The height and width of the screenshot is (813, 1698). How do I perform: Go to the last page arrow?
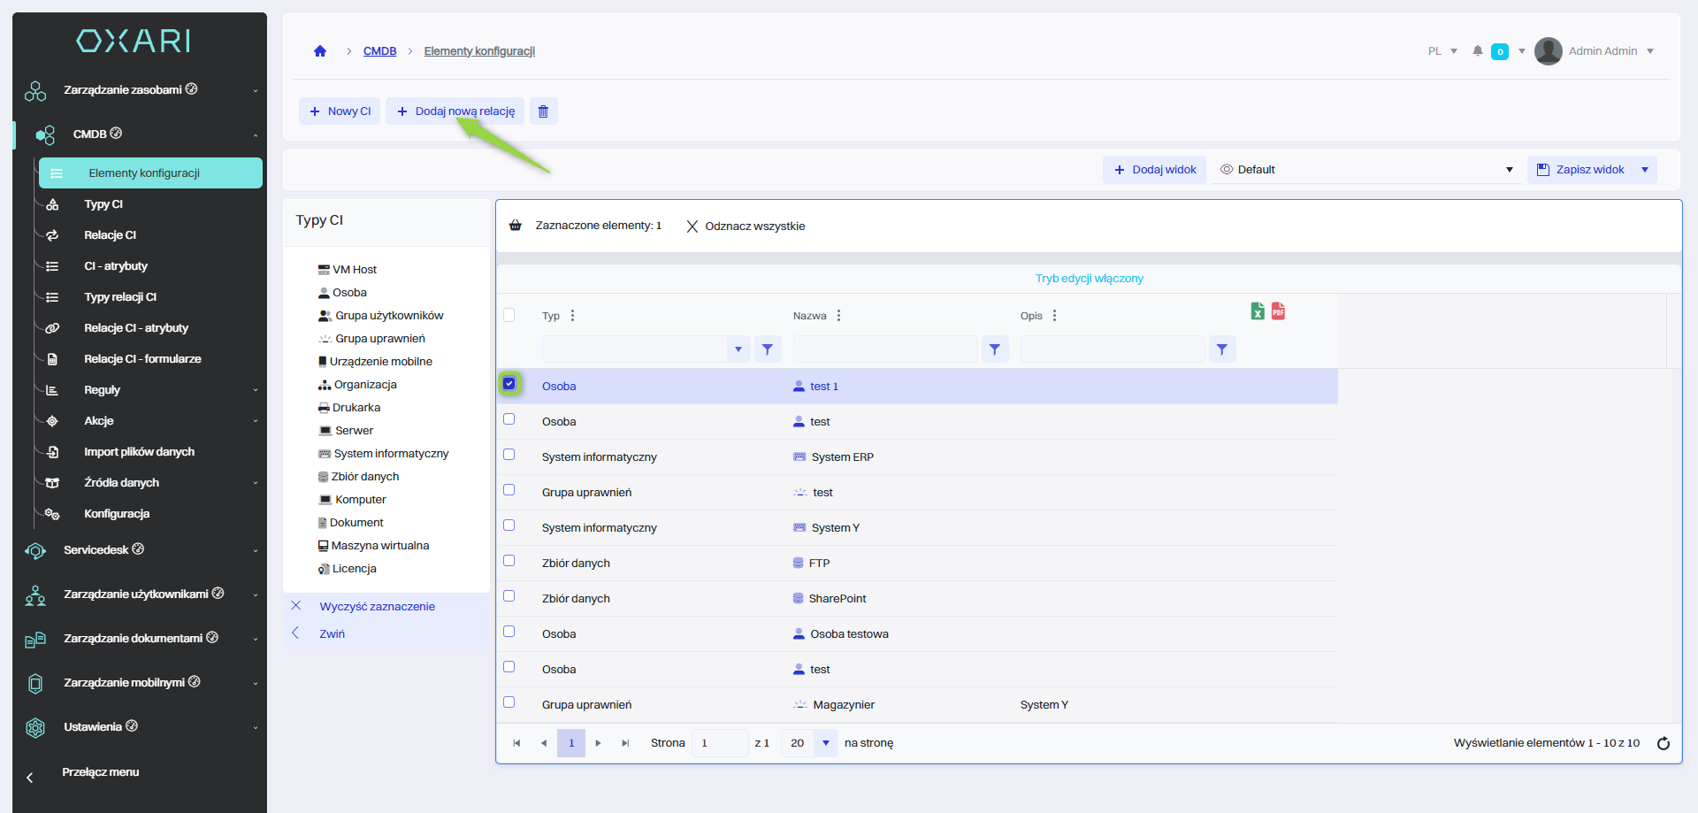[625, 743]
